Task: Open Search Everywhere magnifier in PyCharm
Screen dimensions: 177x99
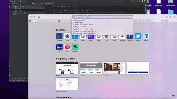Action: 140,1
